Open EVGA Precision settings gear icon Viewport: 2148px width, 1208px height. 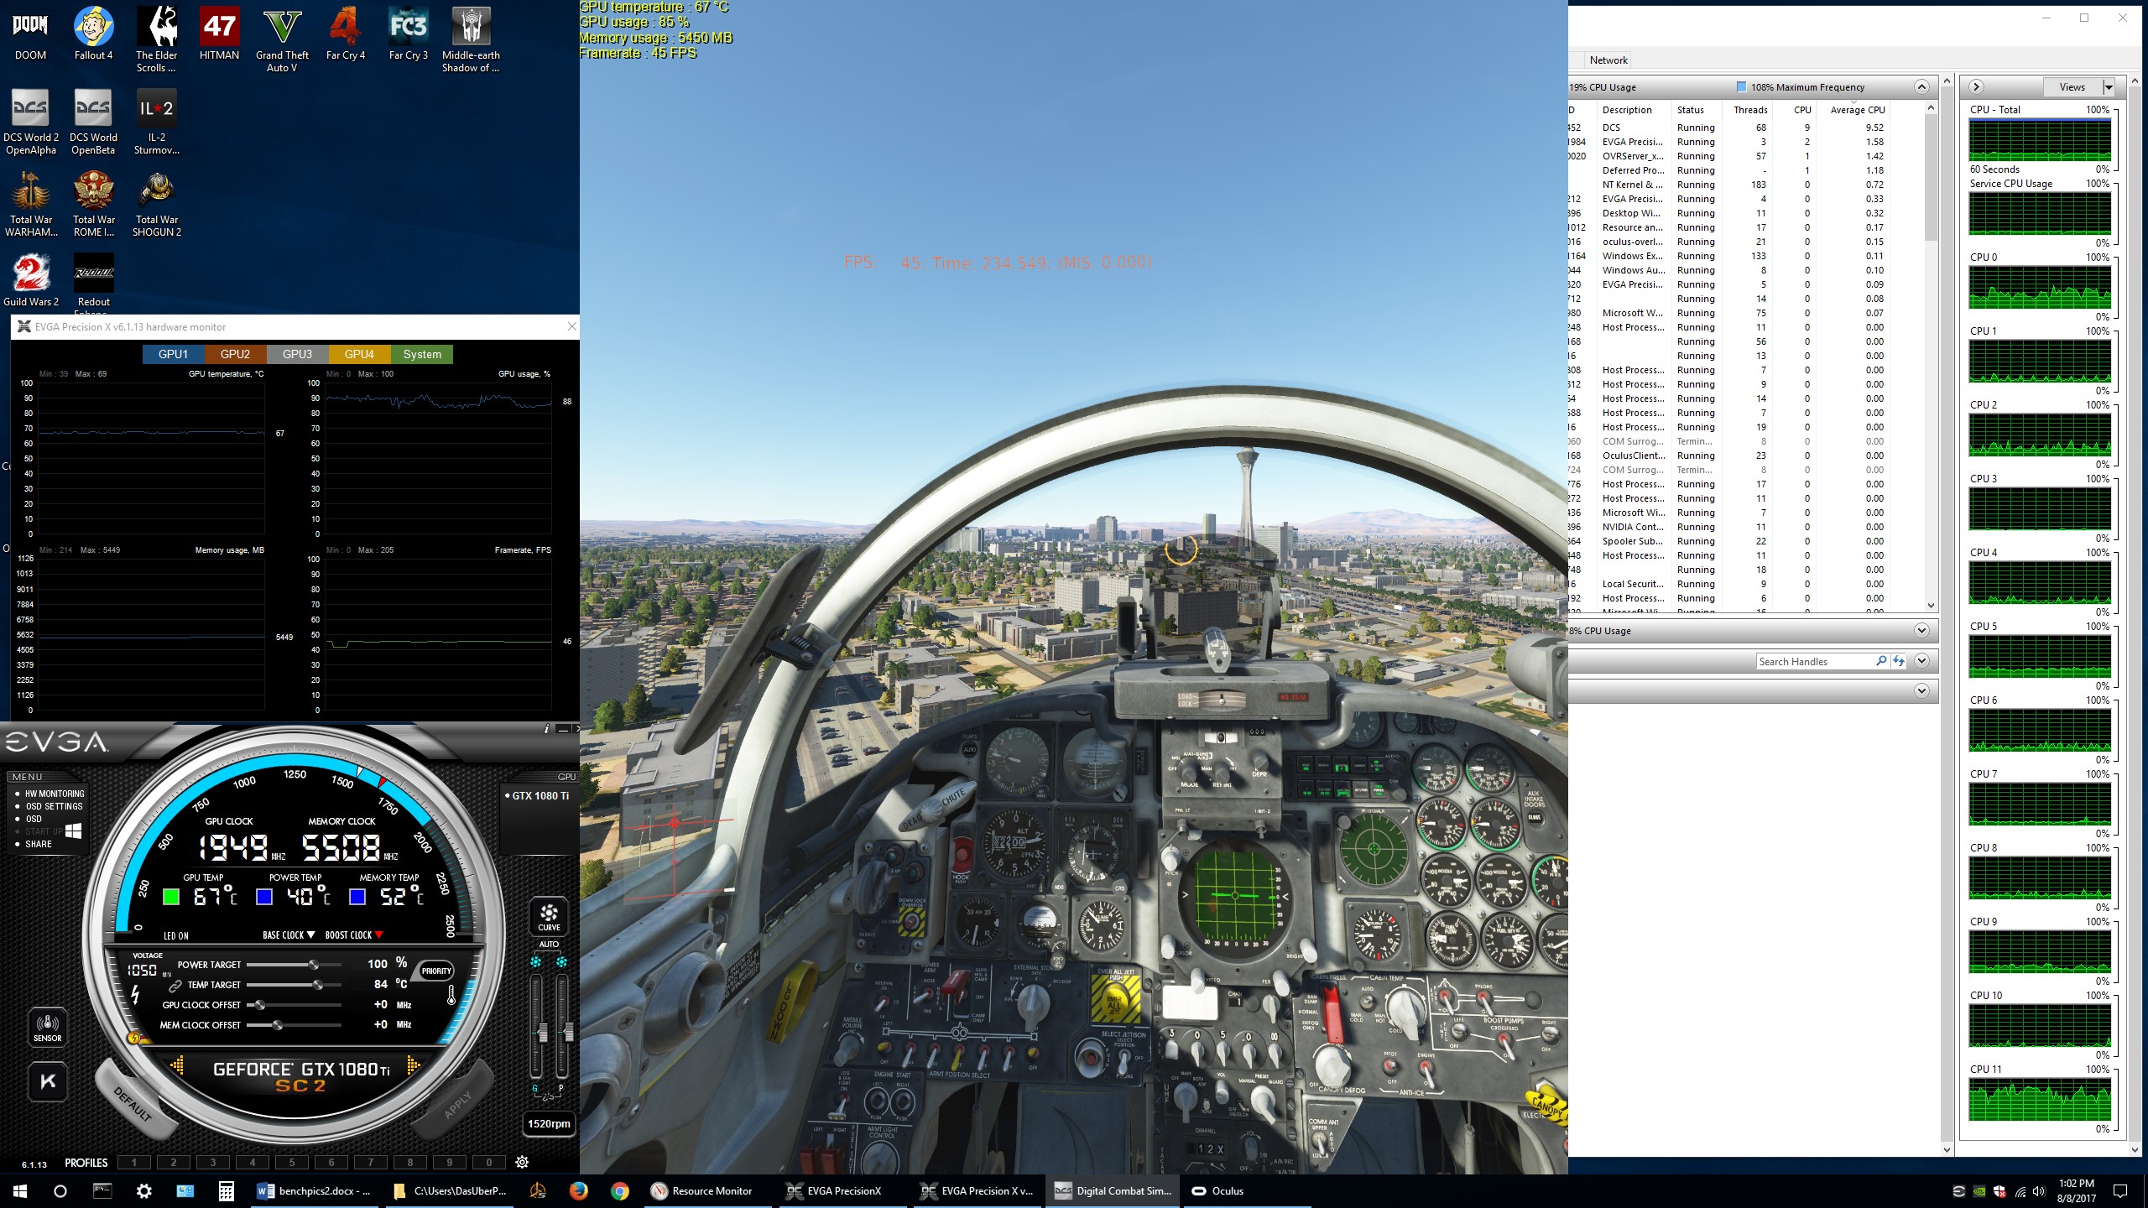pyautogui.click(x=522, y=1162)
